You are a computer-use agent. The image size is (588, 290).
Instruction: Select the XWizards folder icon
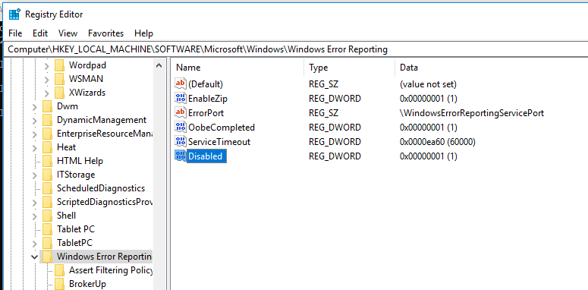59,93
